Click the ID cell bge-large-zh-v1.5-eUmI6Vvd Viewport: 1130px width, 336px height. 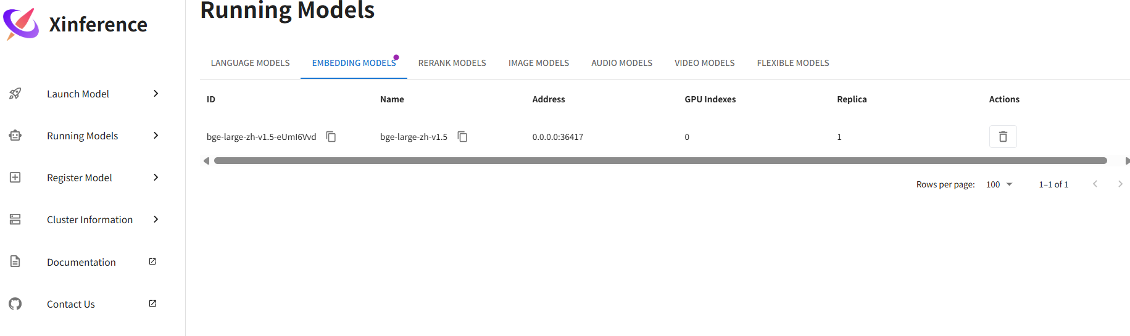coord(261,137)
